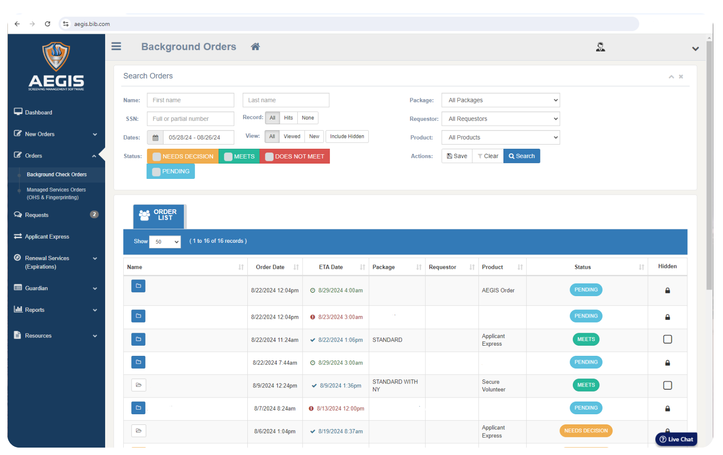The width and height of the screenshot is (723, 455).
Task: Open the All Packages dropdown
Action: tap(500, 100)
